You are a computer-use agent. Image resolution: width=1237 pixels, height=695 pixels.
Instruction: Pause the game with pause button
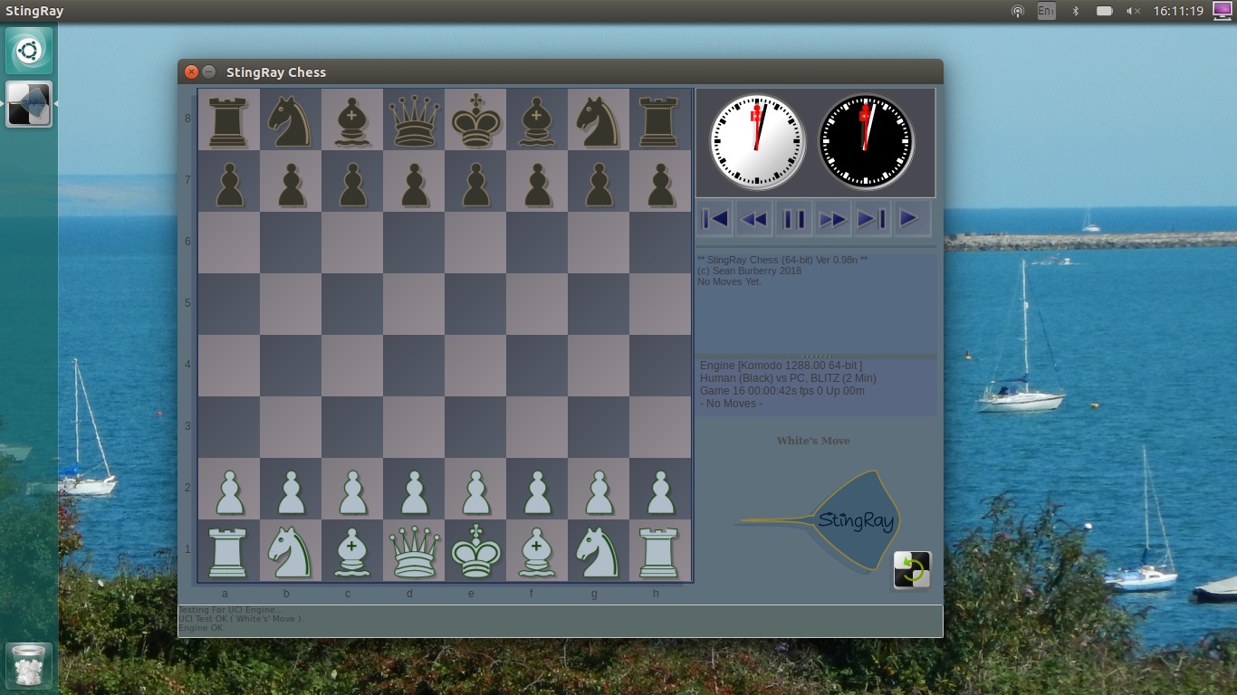point(793,219)
